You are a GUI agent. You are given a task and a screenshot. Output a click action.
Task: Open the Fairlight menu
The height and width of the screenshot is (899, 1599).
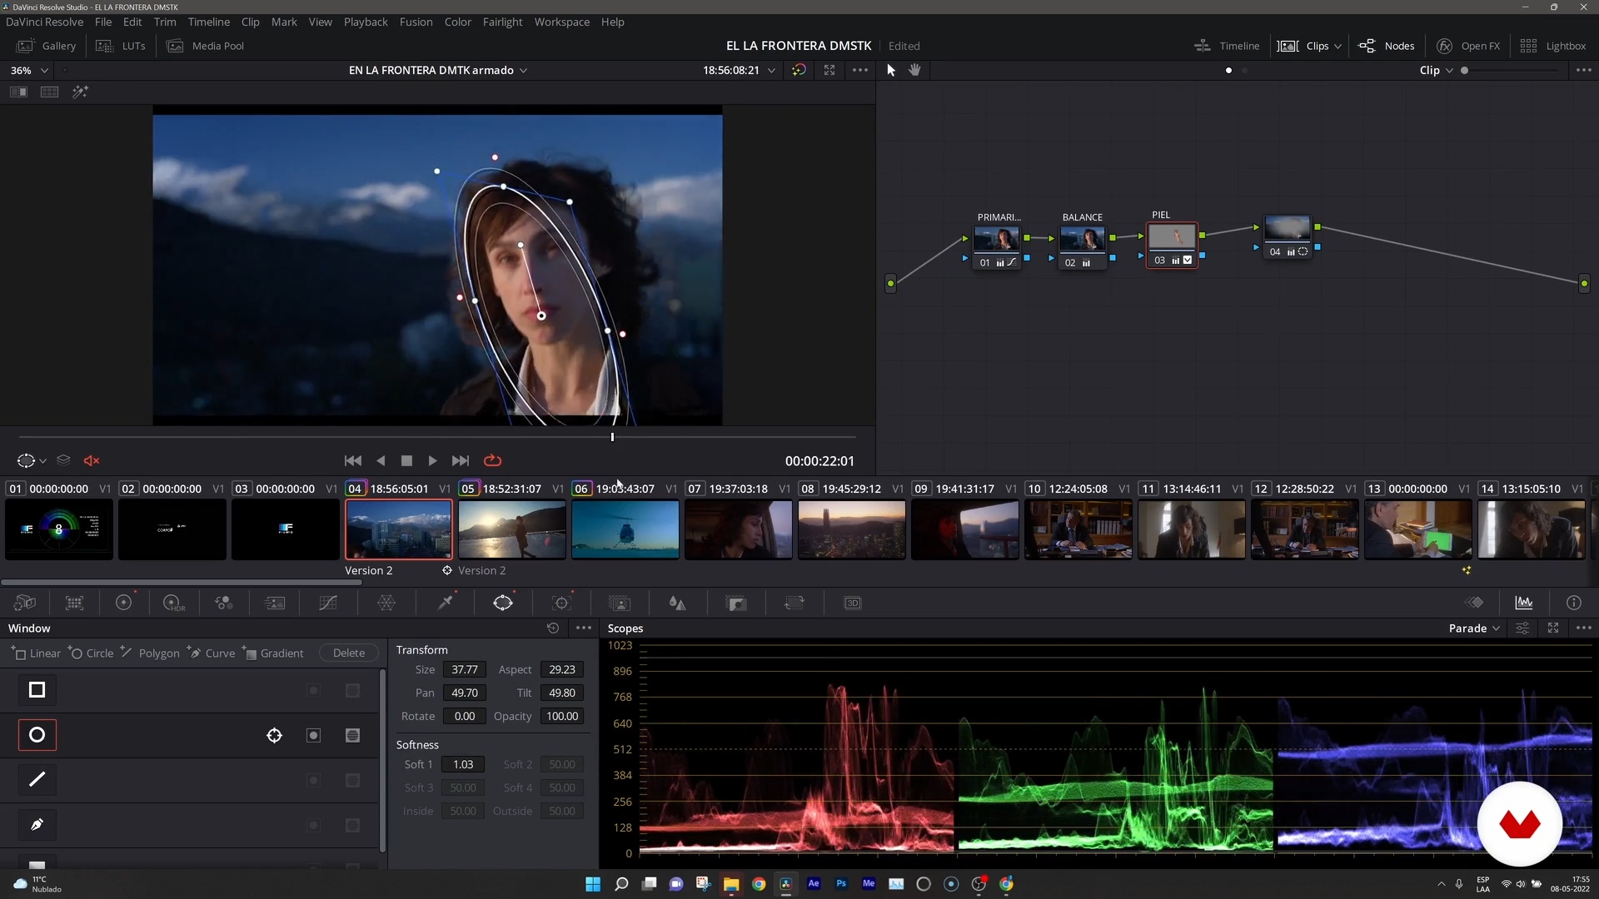[x=502, y=22]
